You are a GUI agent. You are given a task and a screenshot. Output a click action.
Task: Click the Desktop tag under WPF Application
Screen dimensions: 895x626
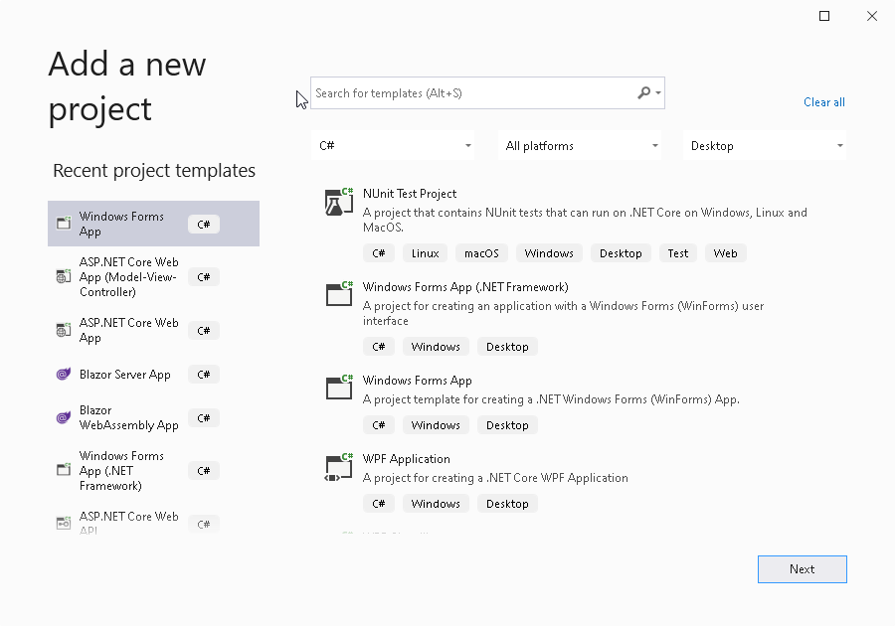tap(507, 504)
